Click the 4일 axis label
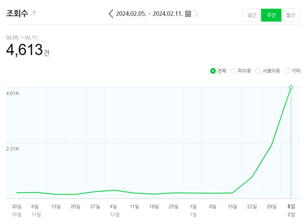 (113, 206)
